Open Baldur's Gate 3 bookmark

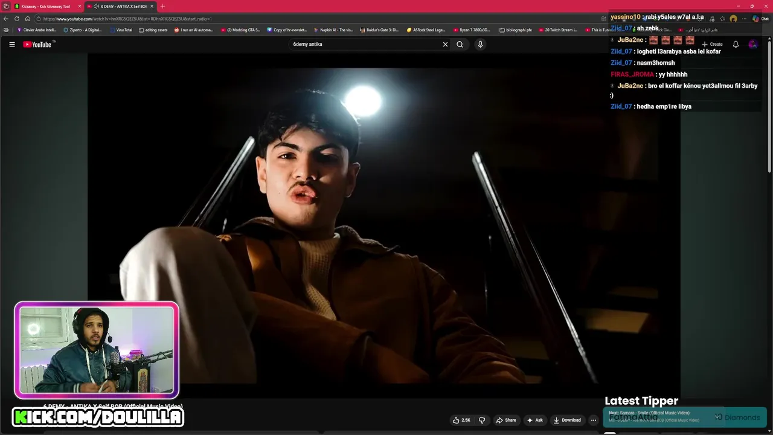(380, 30)
